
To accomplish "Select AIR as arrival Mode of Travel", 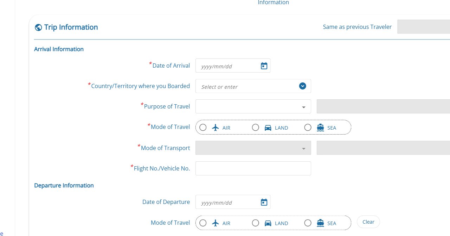I will (203, 127).
